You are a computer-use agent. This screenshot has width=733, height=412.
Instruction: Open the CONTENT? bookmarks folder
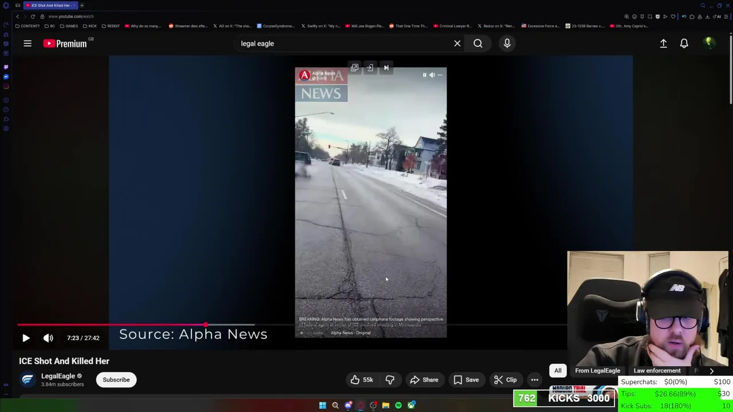click(28, 26)
